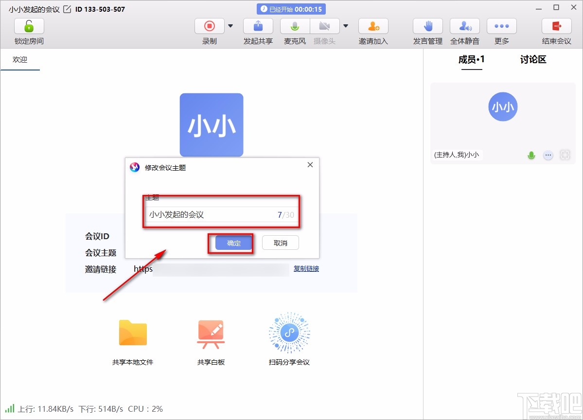
Task: Toggle 锁定房间 to lock the room
Action: click(x=29, y=26)
